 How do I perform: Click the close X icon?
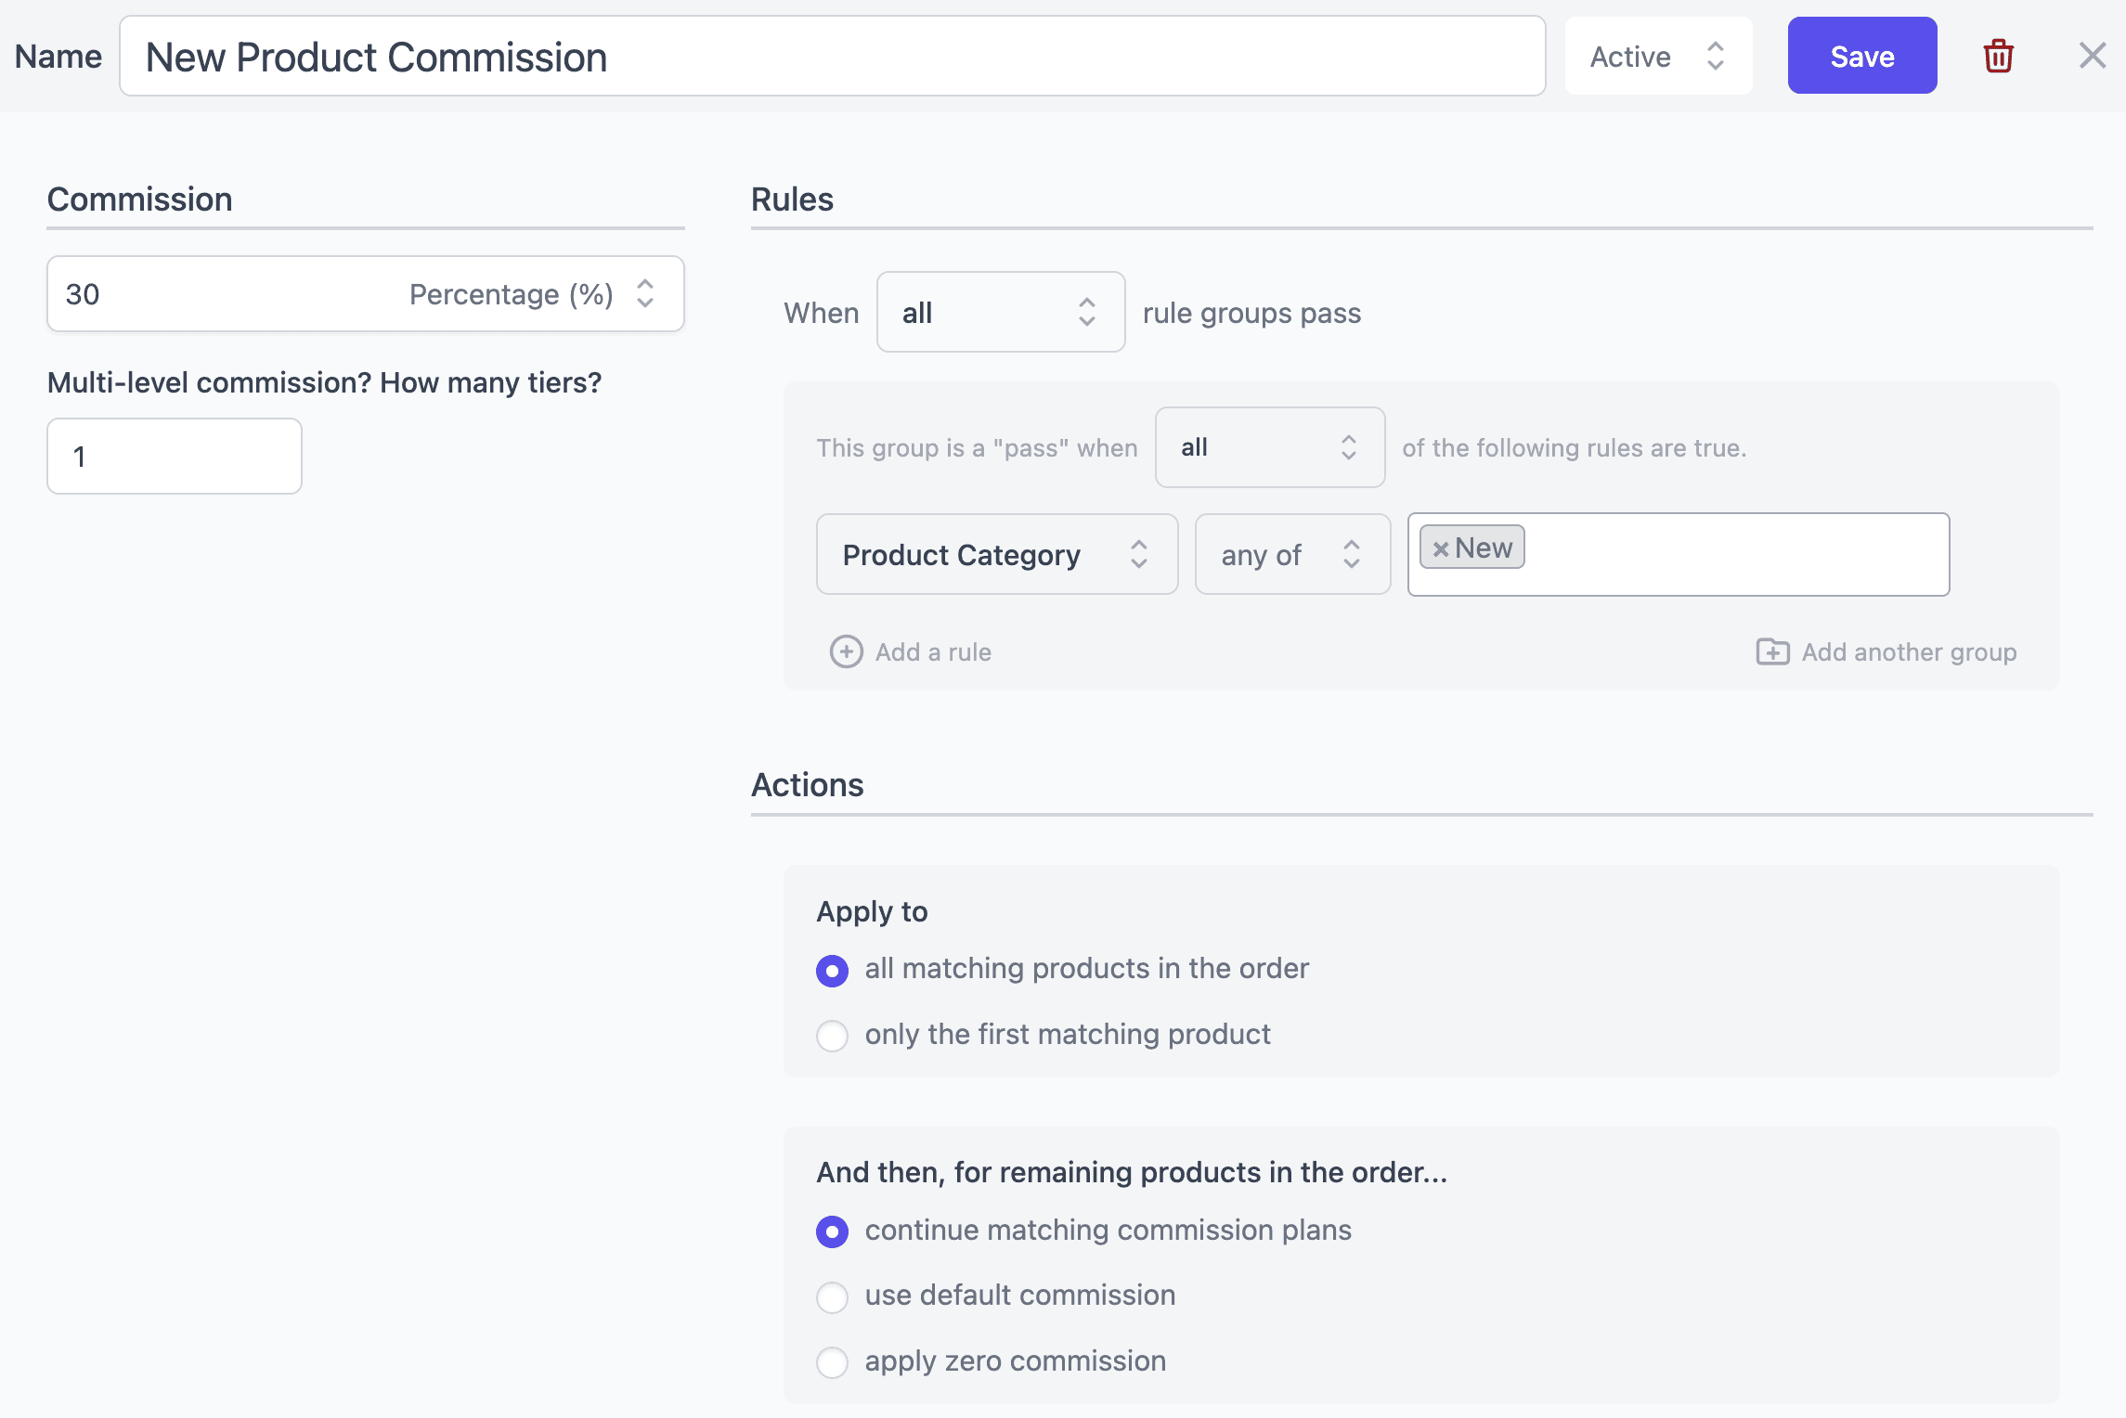pyautogui.click(x=2090, y=57)
